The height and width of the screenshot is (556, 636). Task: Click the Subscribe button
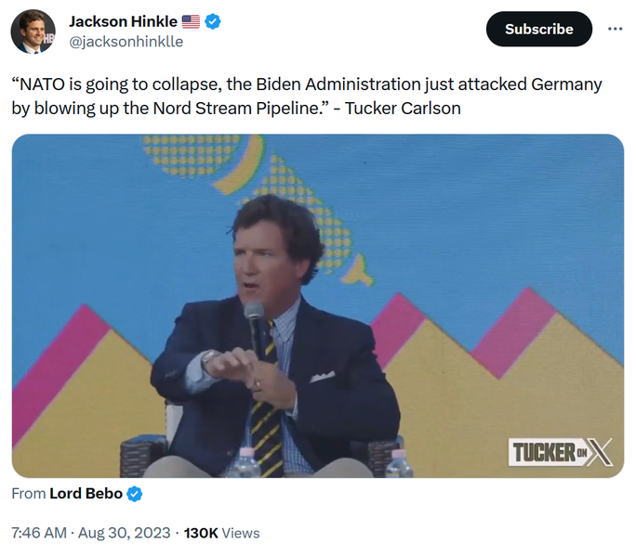coord(539,29)
